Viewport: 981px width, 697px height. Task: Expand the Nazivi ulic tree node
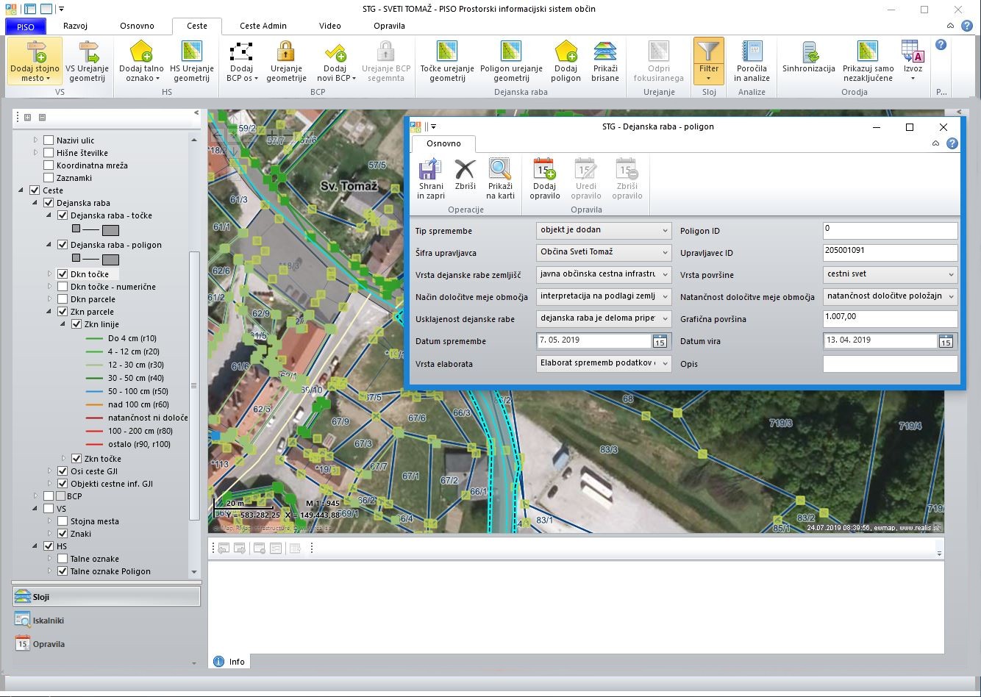tap(35, 140)
